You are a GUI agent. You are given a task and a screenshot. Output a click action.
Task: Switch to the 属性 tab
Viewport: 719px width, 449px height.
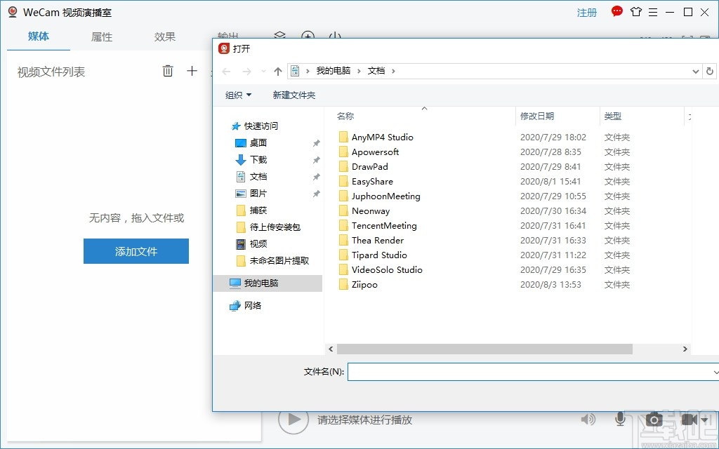point(102,36)
